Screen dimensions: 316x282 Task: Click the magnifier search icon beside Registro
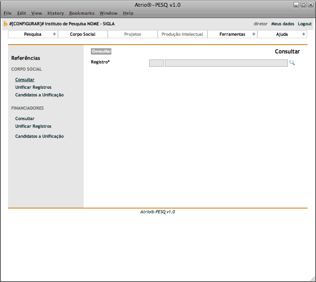(x=292, y=63)
